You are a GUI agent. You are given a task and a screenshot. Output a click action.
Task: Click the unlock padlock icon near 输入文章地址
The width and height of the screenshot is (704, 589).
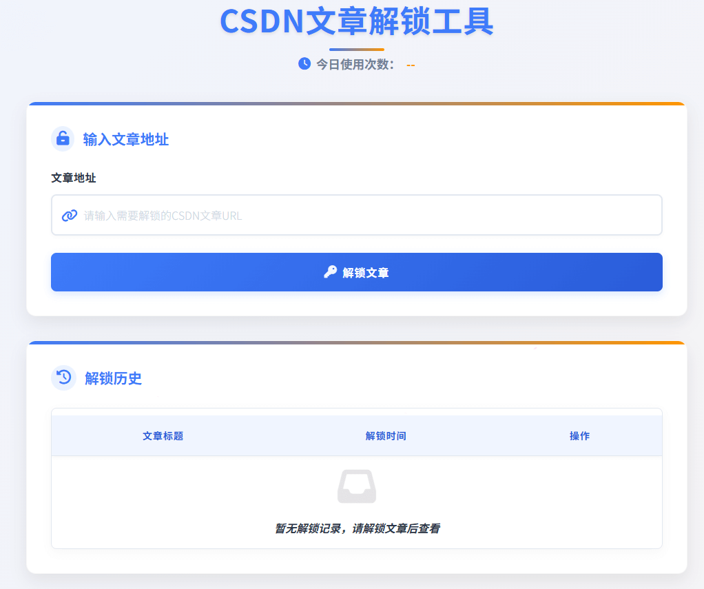(x=63, y=138)
